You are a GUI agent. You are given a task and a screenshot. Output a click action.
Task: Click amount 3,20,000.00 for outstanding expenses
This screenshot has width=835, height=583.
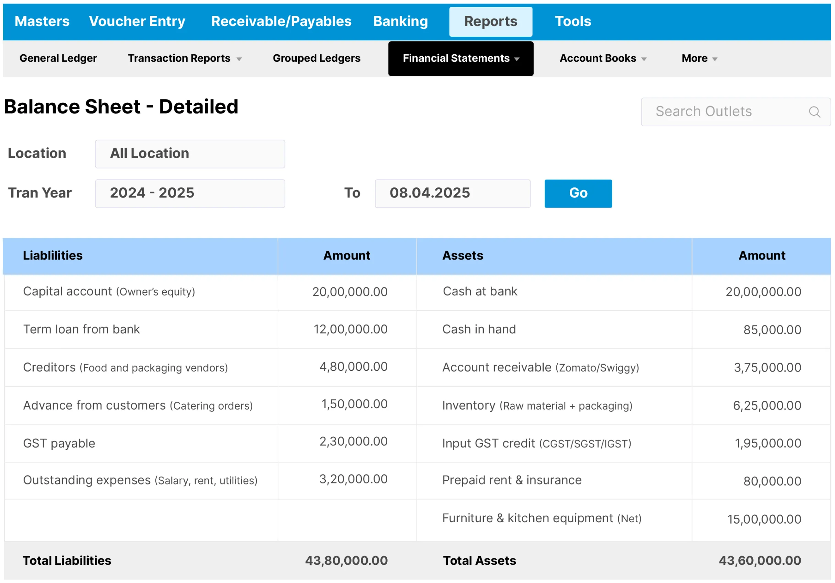tap(354, 479)
